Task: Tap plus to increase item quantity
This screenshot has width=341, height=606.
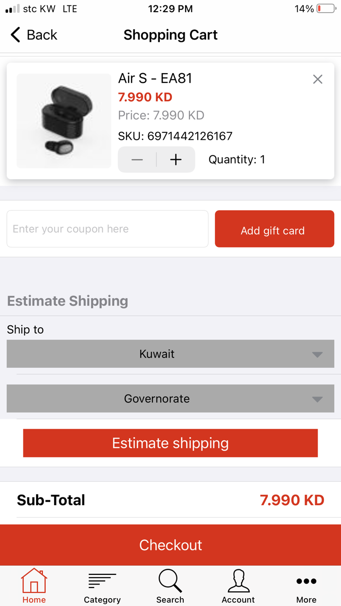Action: 175,159
